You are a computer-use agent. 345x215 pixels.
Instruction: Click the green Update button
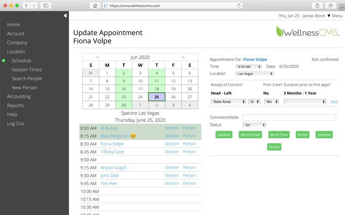pyautogui.click(x=224, y=135)
